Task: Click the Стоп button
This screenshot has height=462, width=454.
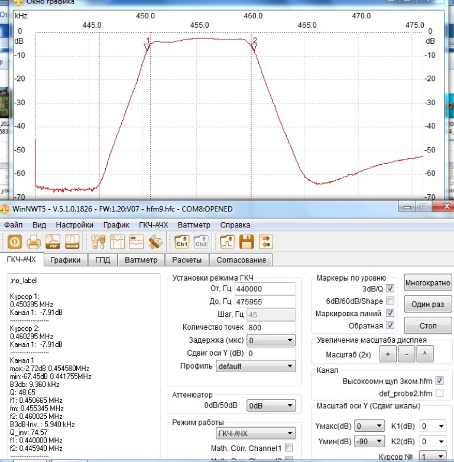Action: click(427, 326)
